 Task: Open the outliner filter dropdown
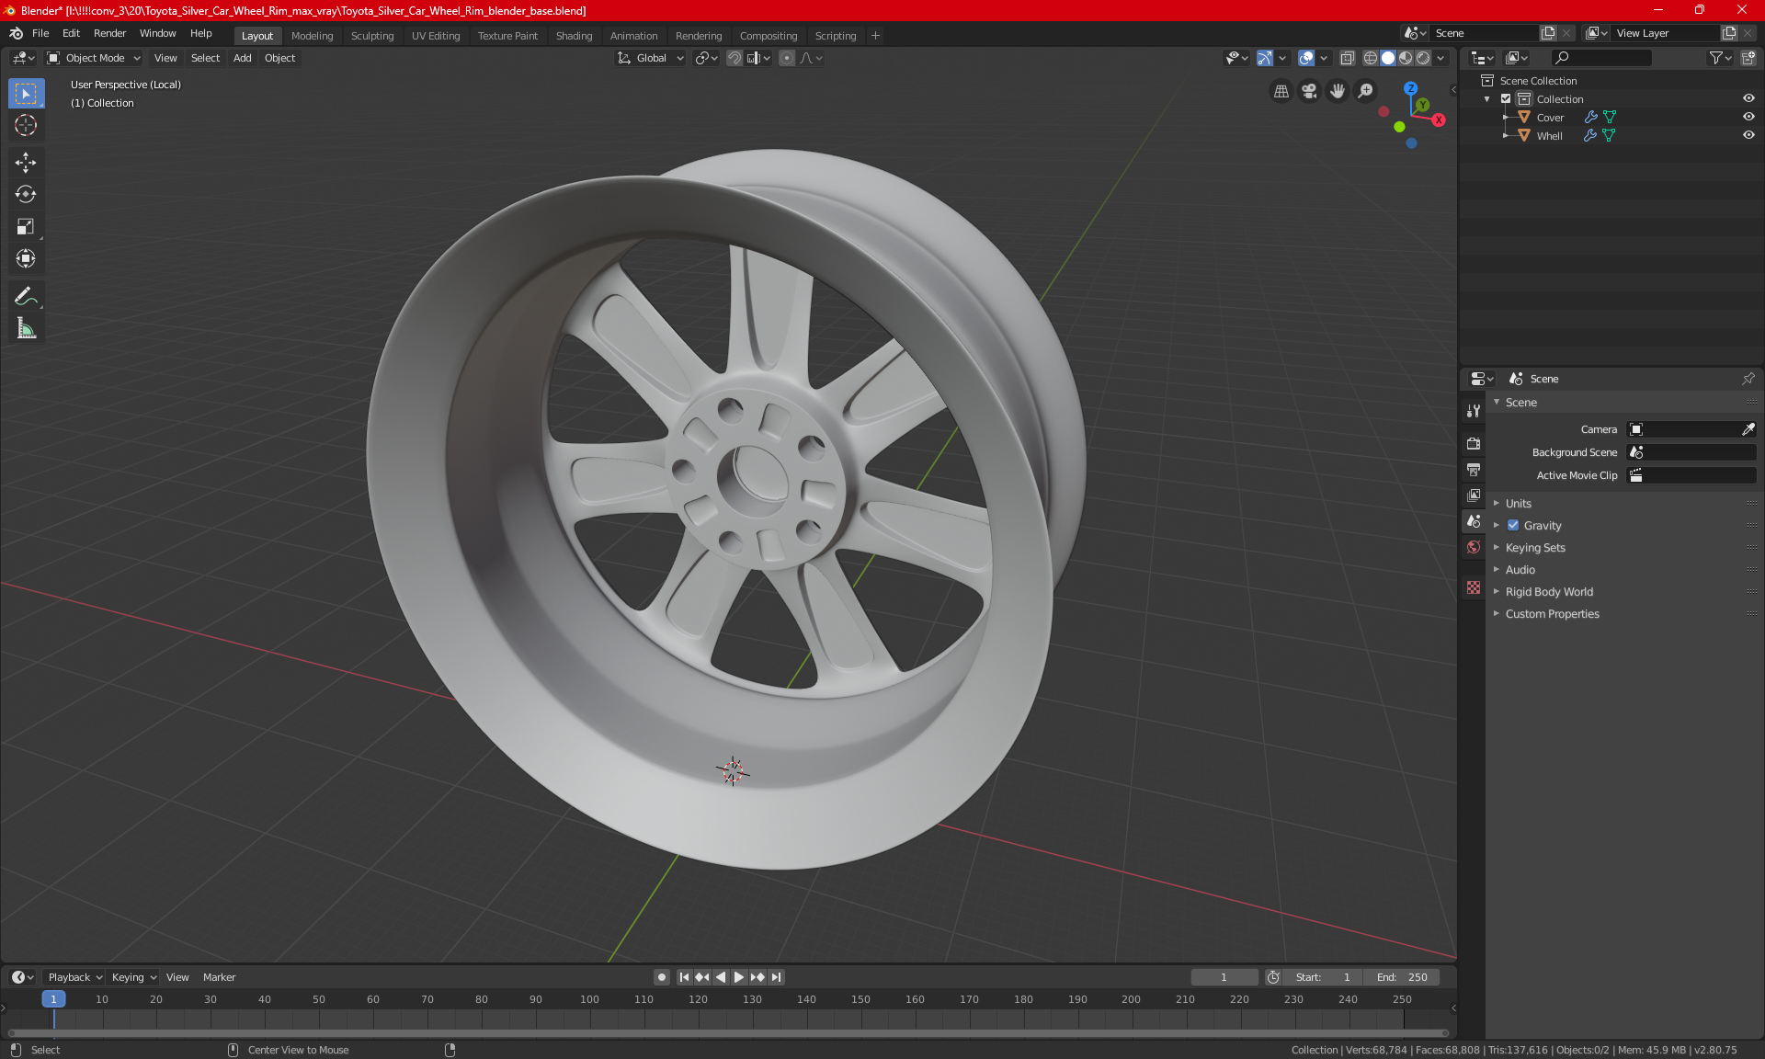1720,58
